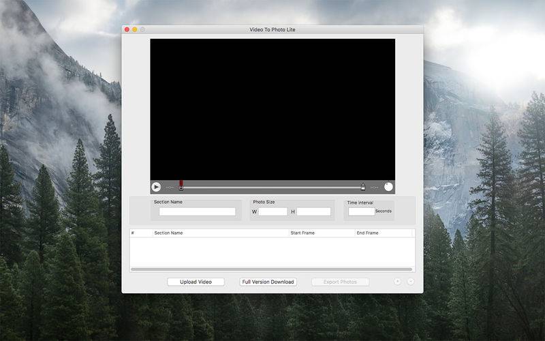545x341 pixels.
Task: Click the Start Frame column header
Action: (x=322, y=233)
